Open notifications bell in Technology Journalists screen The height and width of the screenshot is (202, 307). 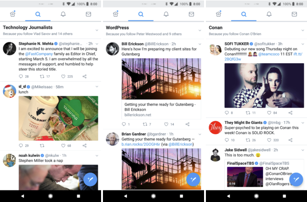(x=63, y=14)
